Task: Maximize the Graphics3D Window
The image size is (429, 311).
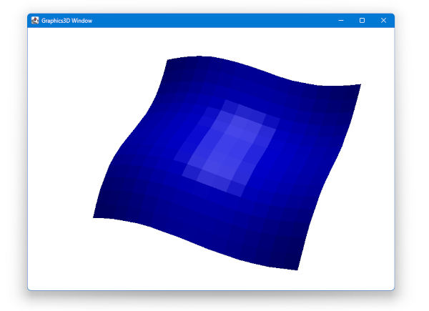Action: click(362, 21)
